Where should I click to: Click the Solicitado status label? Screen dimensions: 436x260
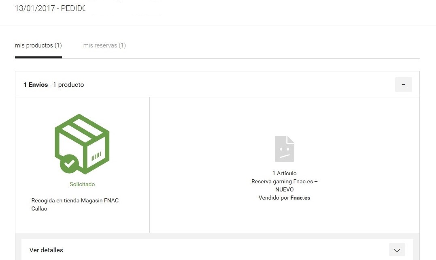coord(82,184)
